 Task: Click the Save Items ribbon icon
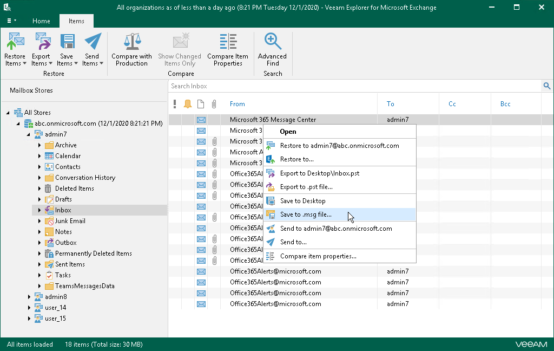[x=67, y=42]
